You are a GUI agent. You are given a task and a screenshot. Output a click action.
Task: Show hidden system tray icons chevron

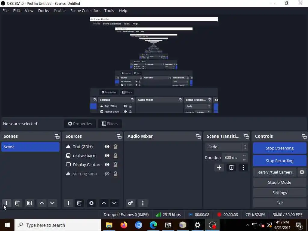pyautogui.click(x=248, y=225)
